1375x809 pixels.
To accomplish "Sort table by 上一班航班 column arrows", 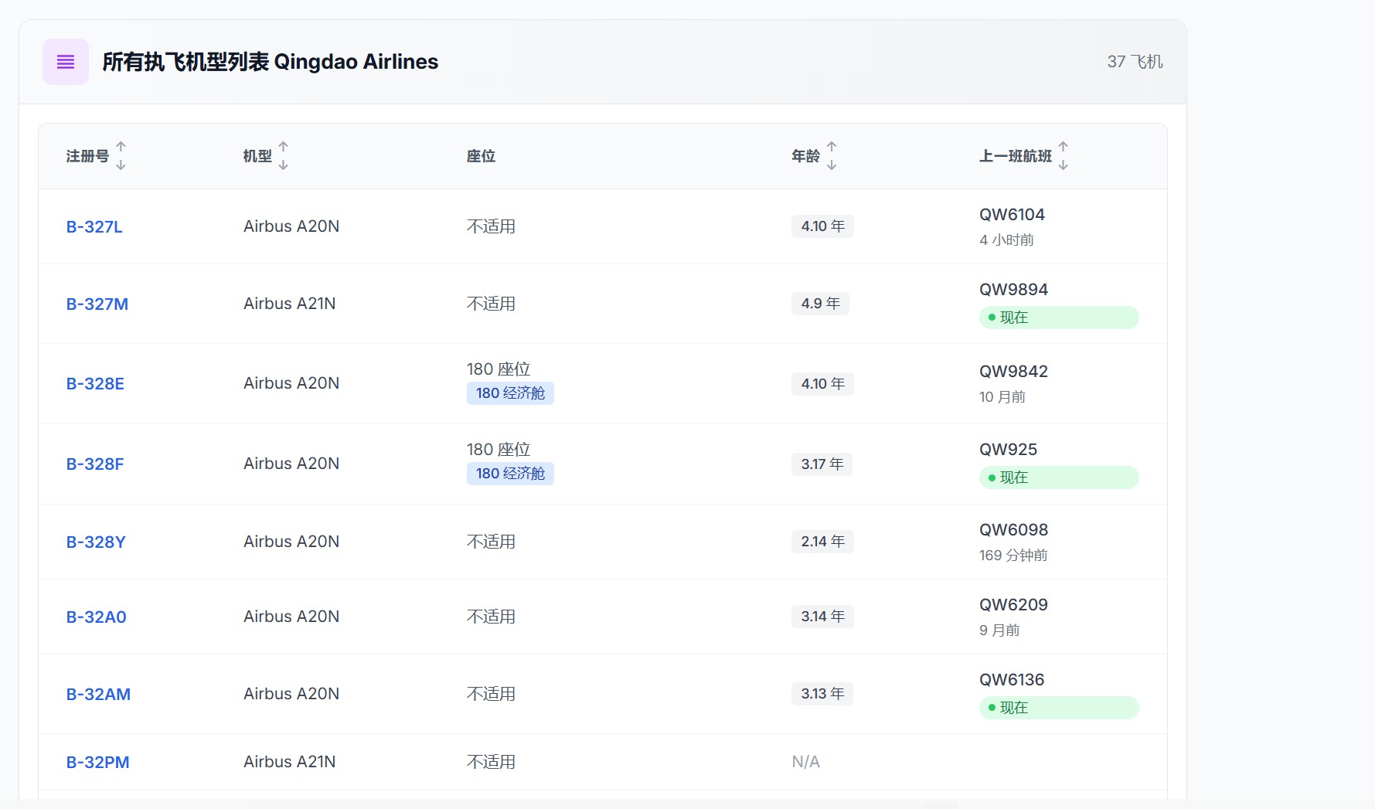I will pyautogui.click(x=1063, y=155).
